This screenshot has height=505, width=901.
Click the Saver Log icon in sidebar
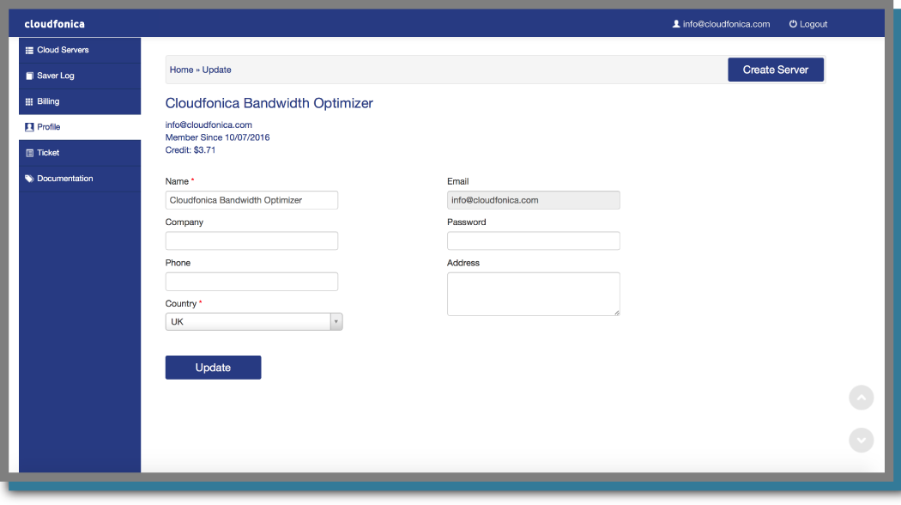(x=29, y=76)
